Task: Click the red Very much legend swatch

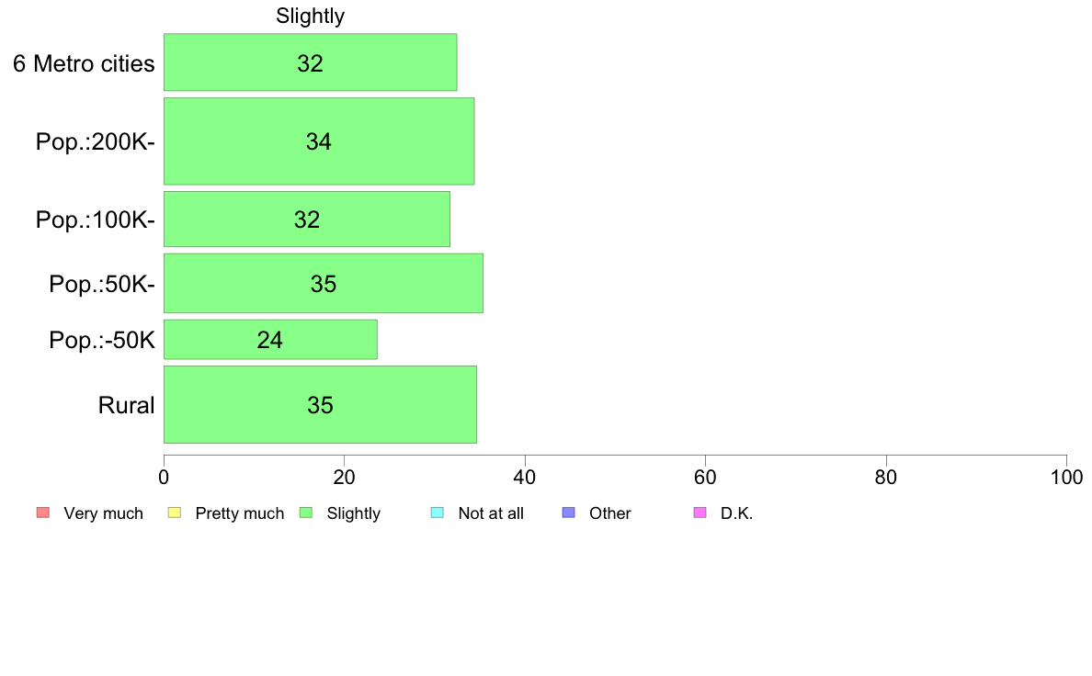Action: [x=42, y=513]
